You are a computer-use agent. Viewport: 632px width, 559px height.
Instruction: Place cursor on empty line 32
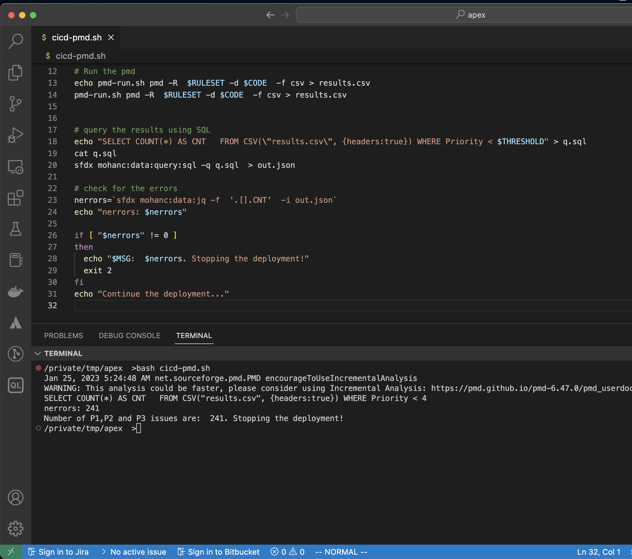(x=353, y=306)
